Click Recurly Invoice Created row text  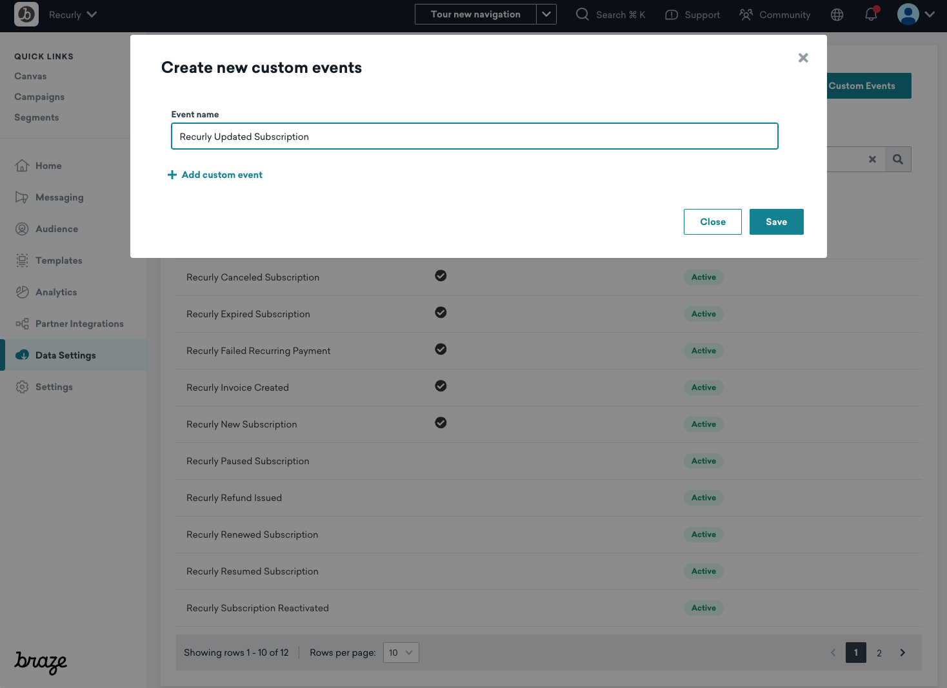pos(237,388)
